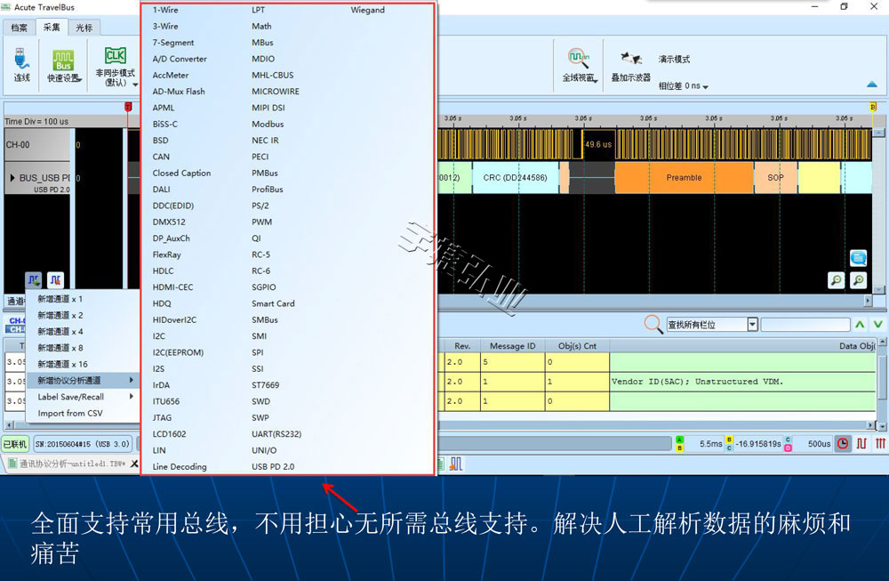
Task: Click 演示模式 demo mode button
Action: 674,60
